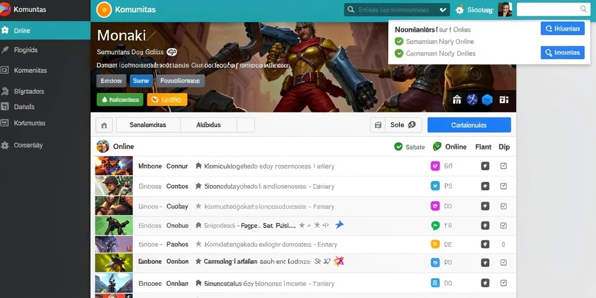Click blue badge icon in Eanbone Oonbon row
This screenshot has width=596, height=298.
(x=435, y=262)
